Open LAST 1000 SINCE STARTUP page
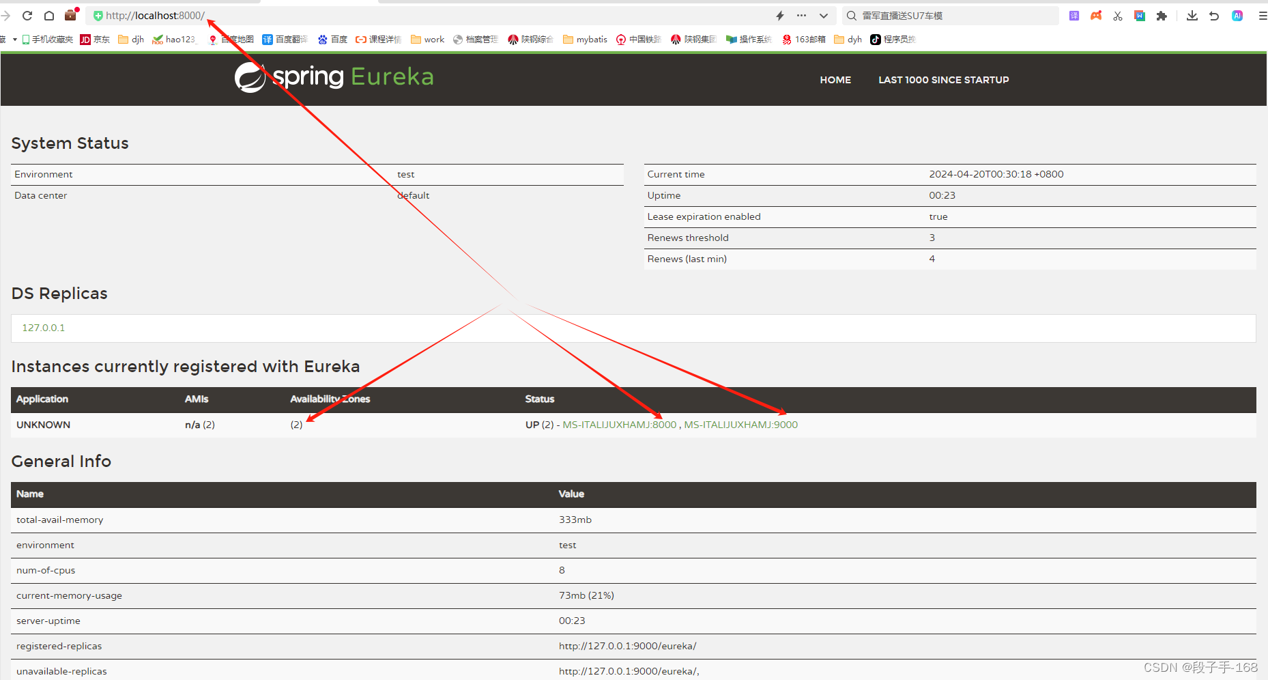 click(944, 80)
